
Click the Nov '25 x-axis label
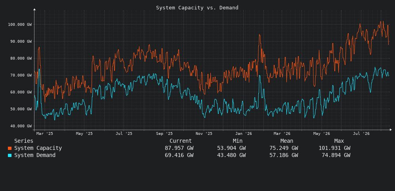tap(204, 134)
